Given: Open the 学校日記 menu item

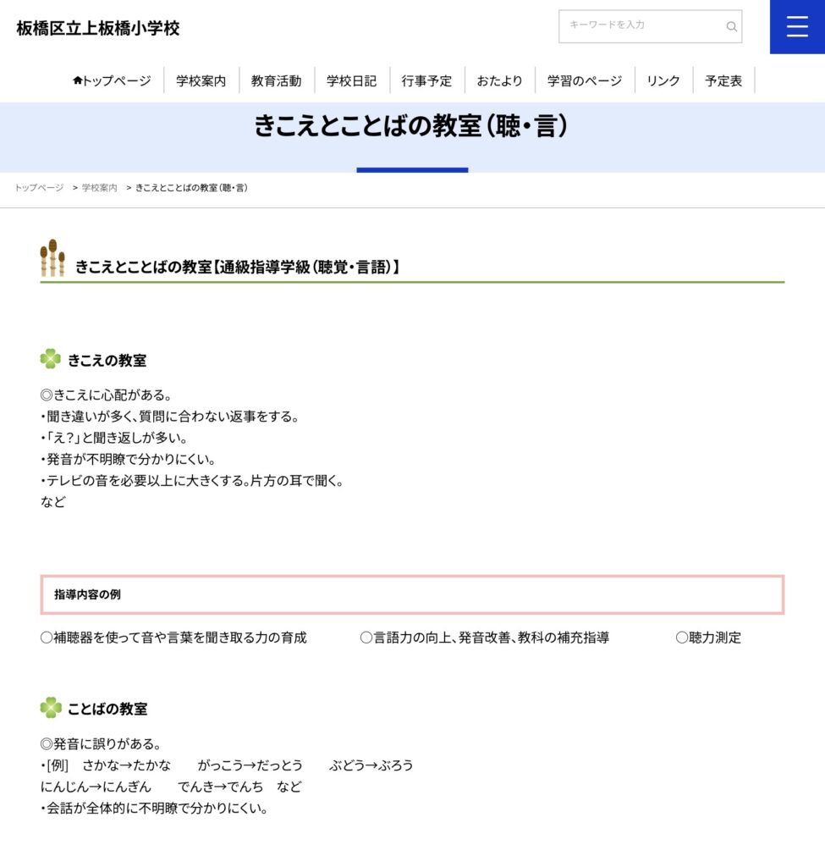Looking at the screenshot, I should tap(351, 80).
